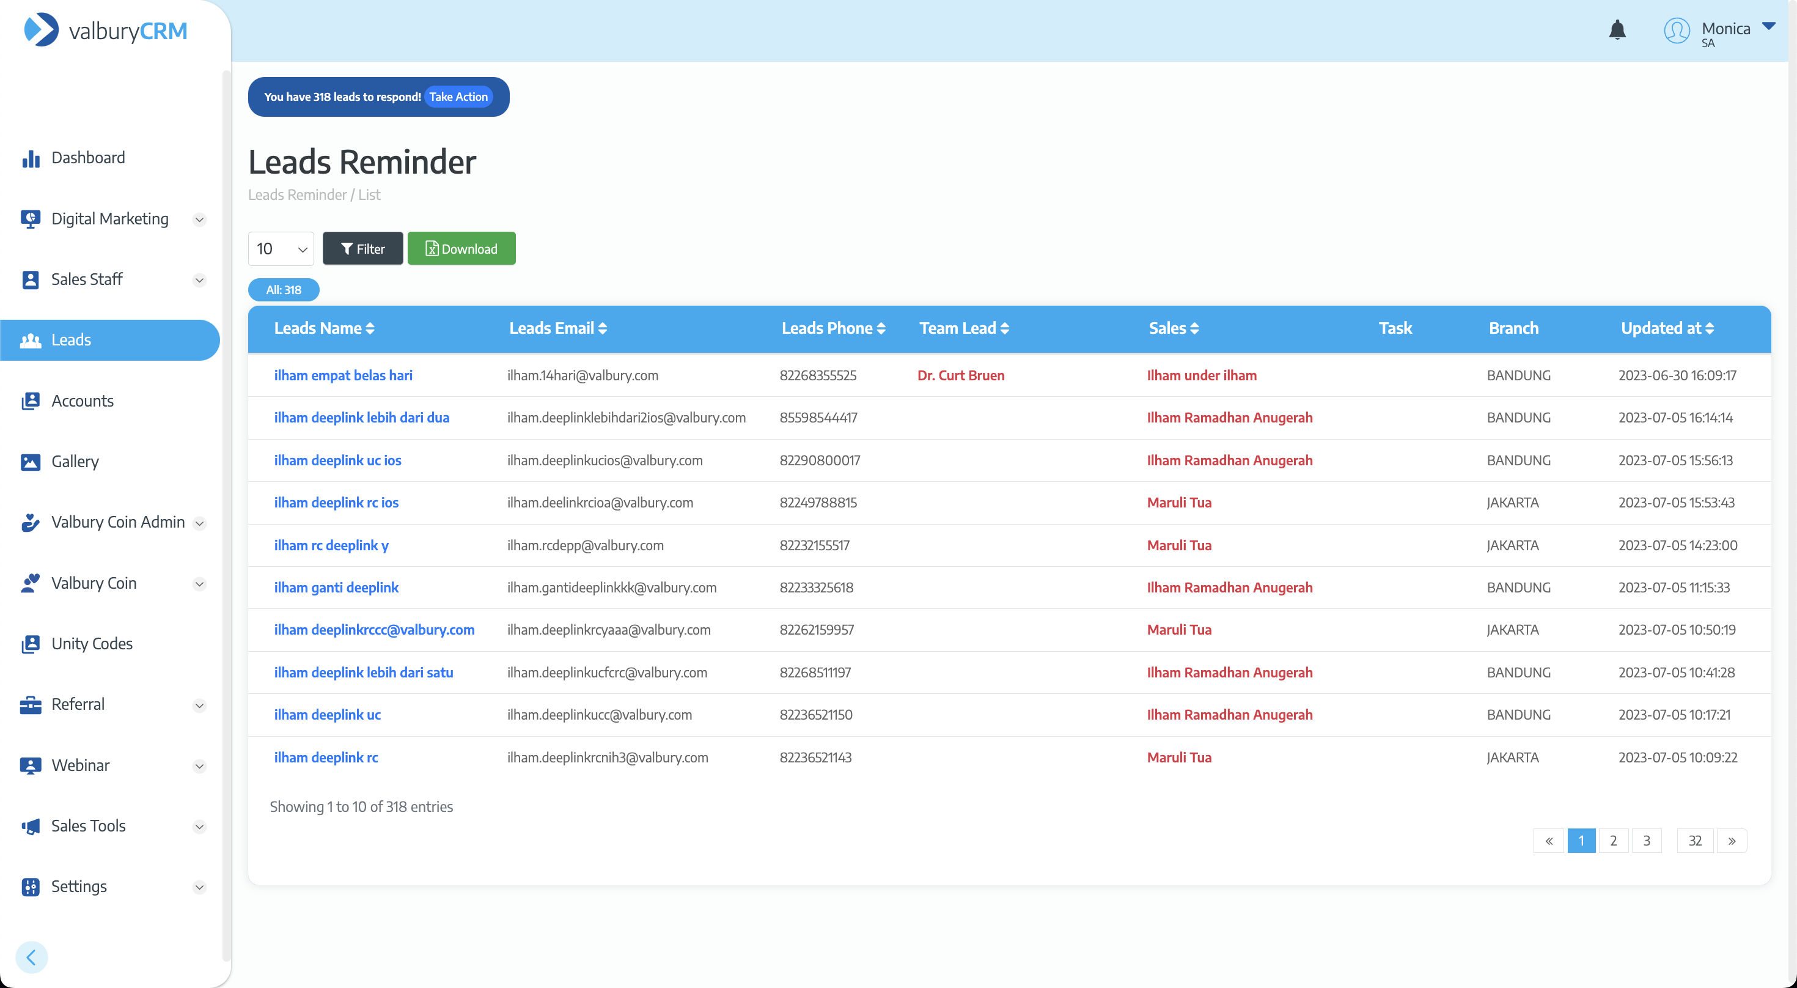1797x988 pixels.
Task: Click the Gallery picture icon
Action: 30,462
